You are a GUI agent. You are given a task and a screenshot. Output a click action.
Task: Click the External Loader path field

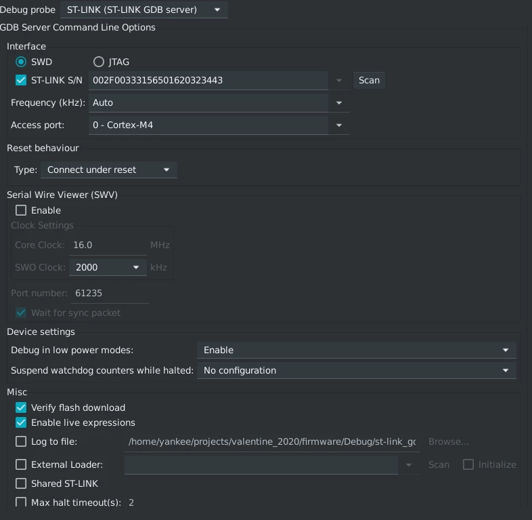tap(261, 465)
